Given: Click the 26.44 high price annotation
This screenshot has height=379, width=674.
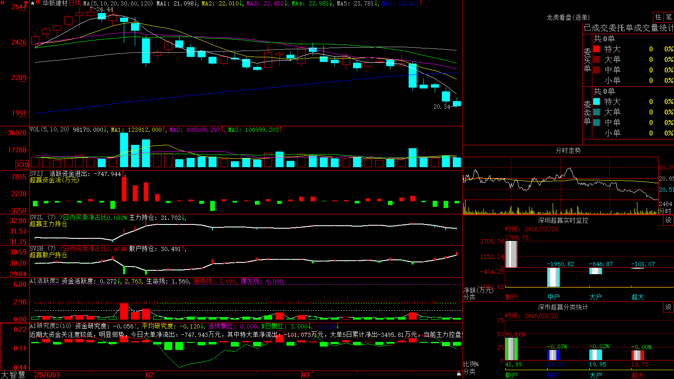Looking at the screenshot, I should click(104, 9).
